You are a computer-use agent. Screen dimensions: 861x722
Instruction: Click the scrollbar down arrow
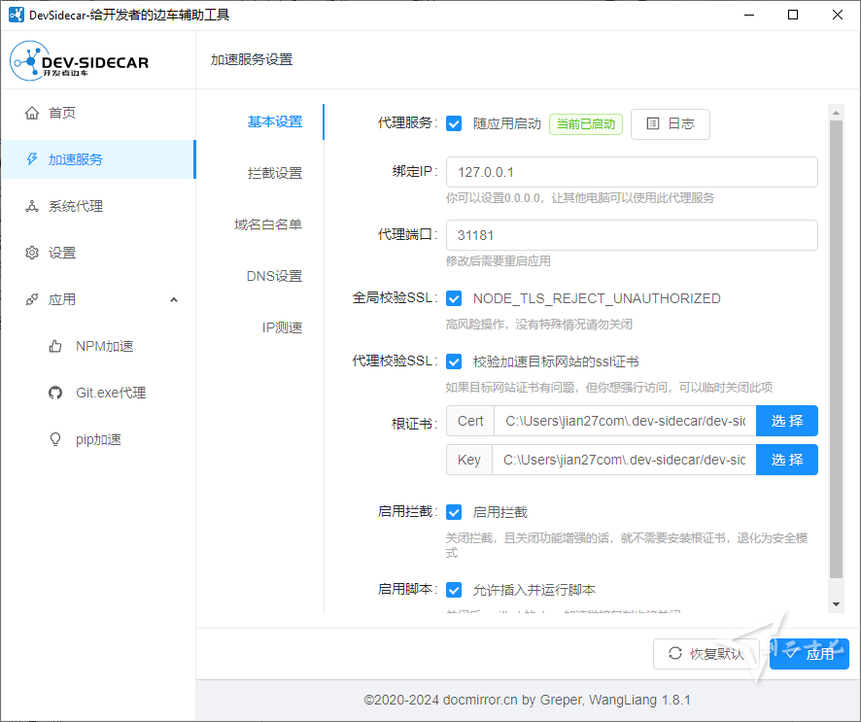[836, 604]
